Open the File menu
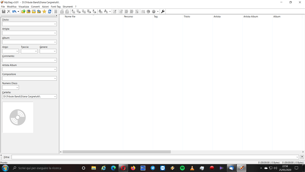Viewport: 305px width, 172px height. [3, 7]
